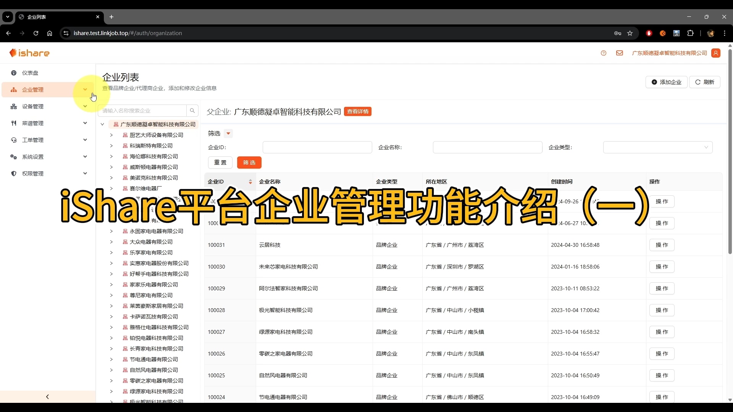733x412 pixels.
Task: Click the help question-mark icon
Action: pyautogui.click(x=604, y=53)
